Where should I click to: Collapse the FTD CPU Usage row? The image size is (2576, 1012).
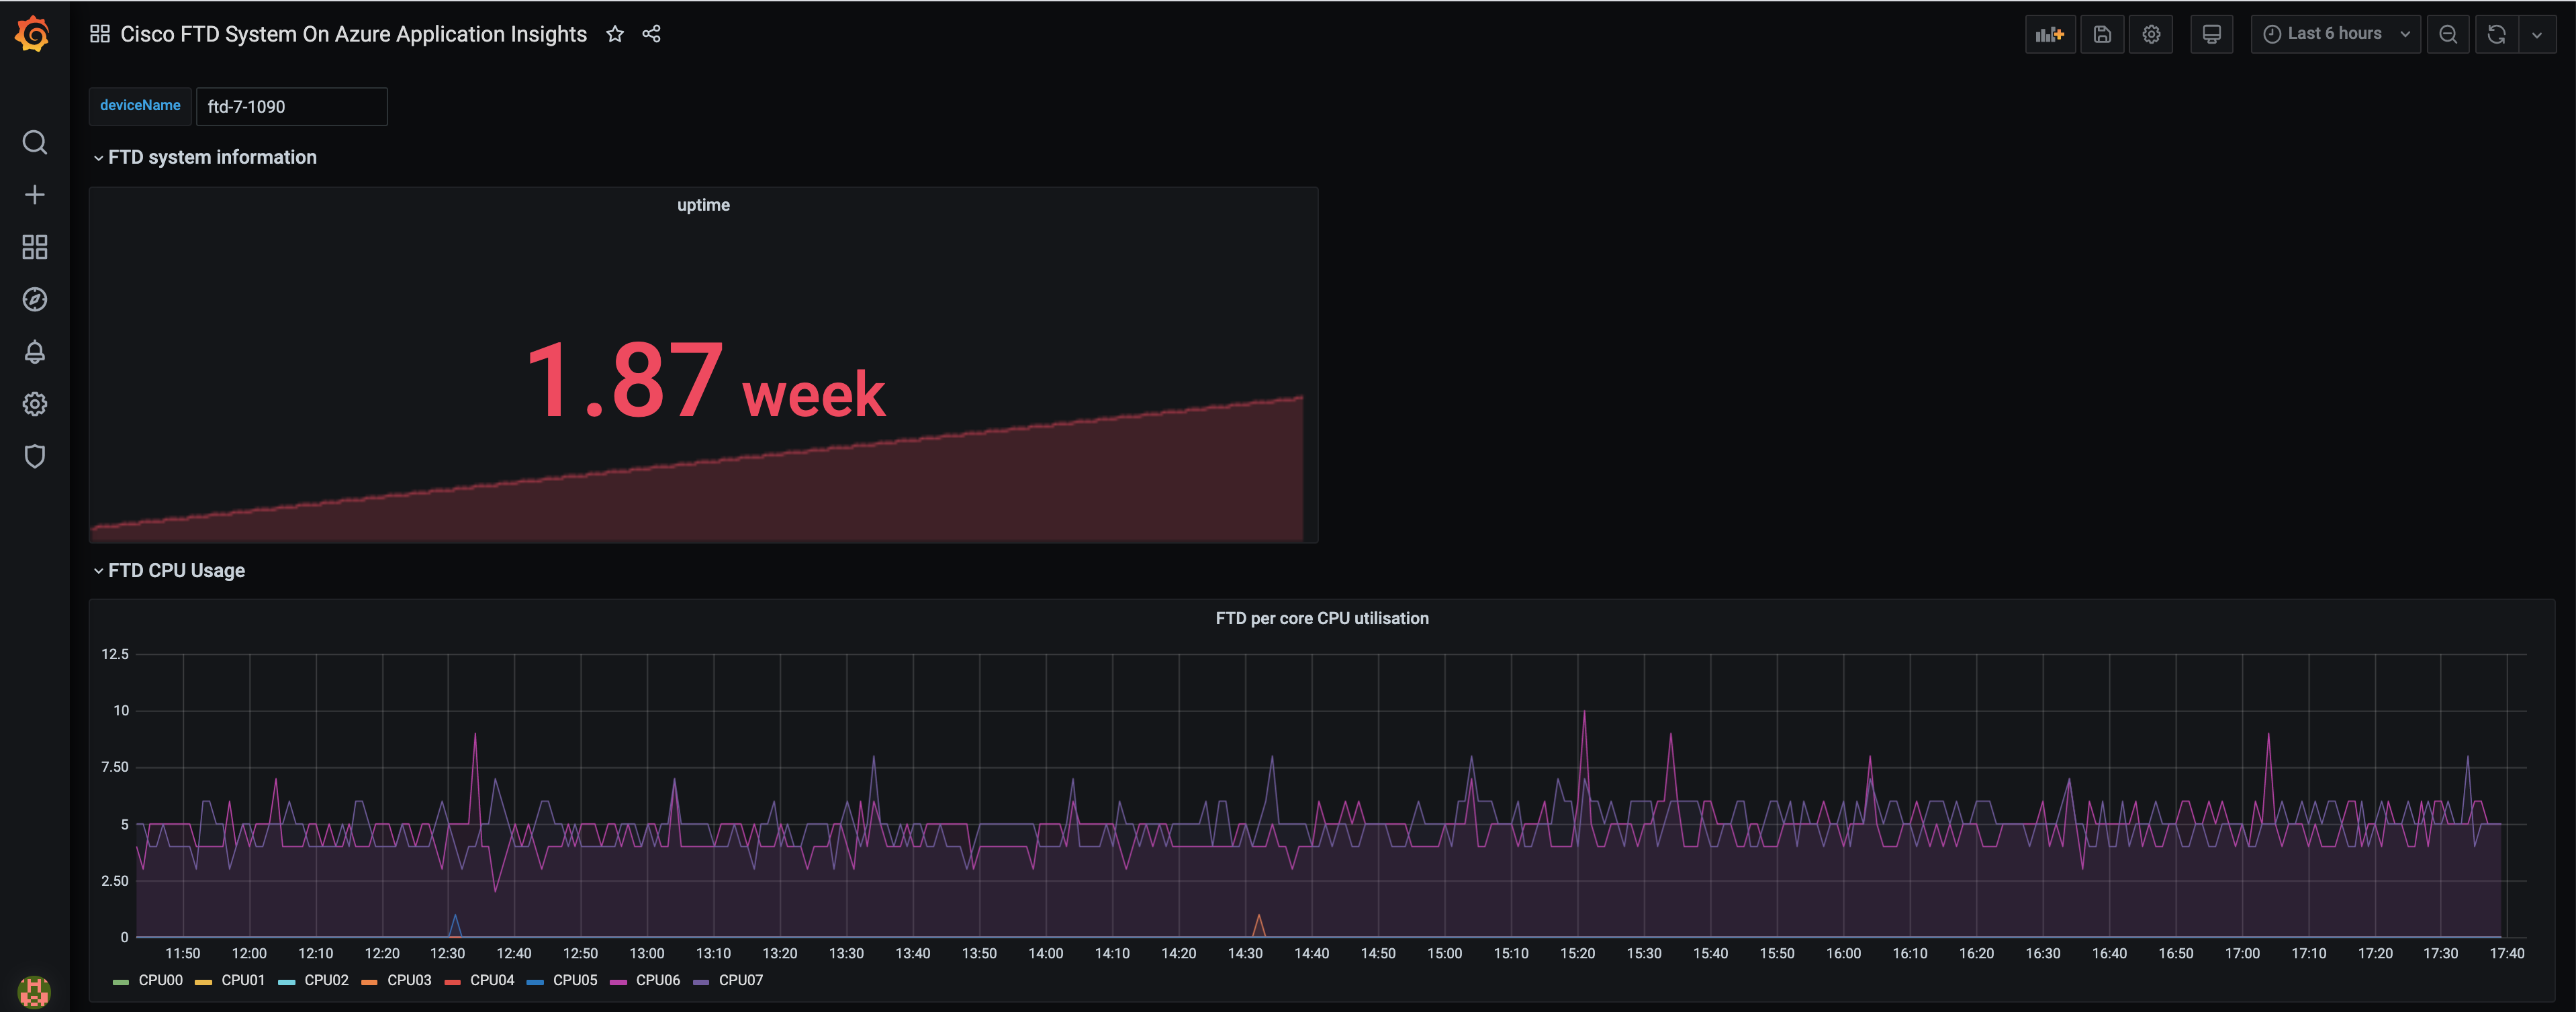175,570
